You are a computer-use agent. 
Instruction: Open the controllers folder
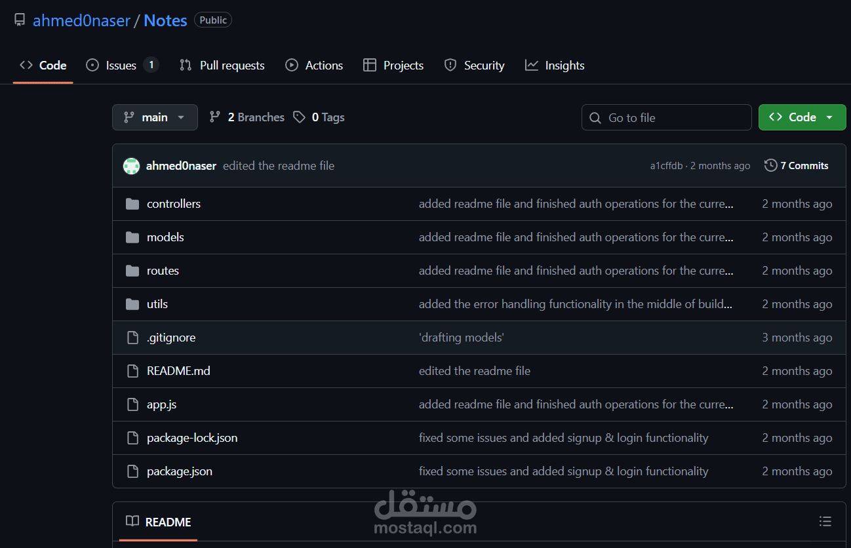174,204
